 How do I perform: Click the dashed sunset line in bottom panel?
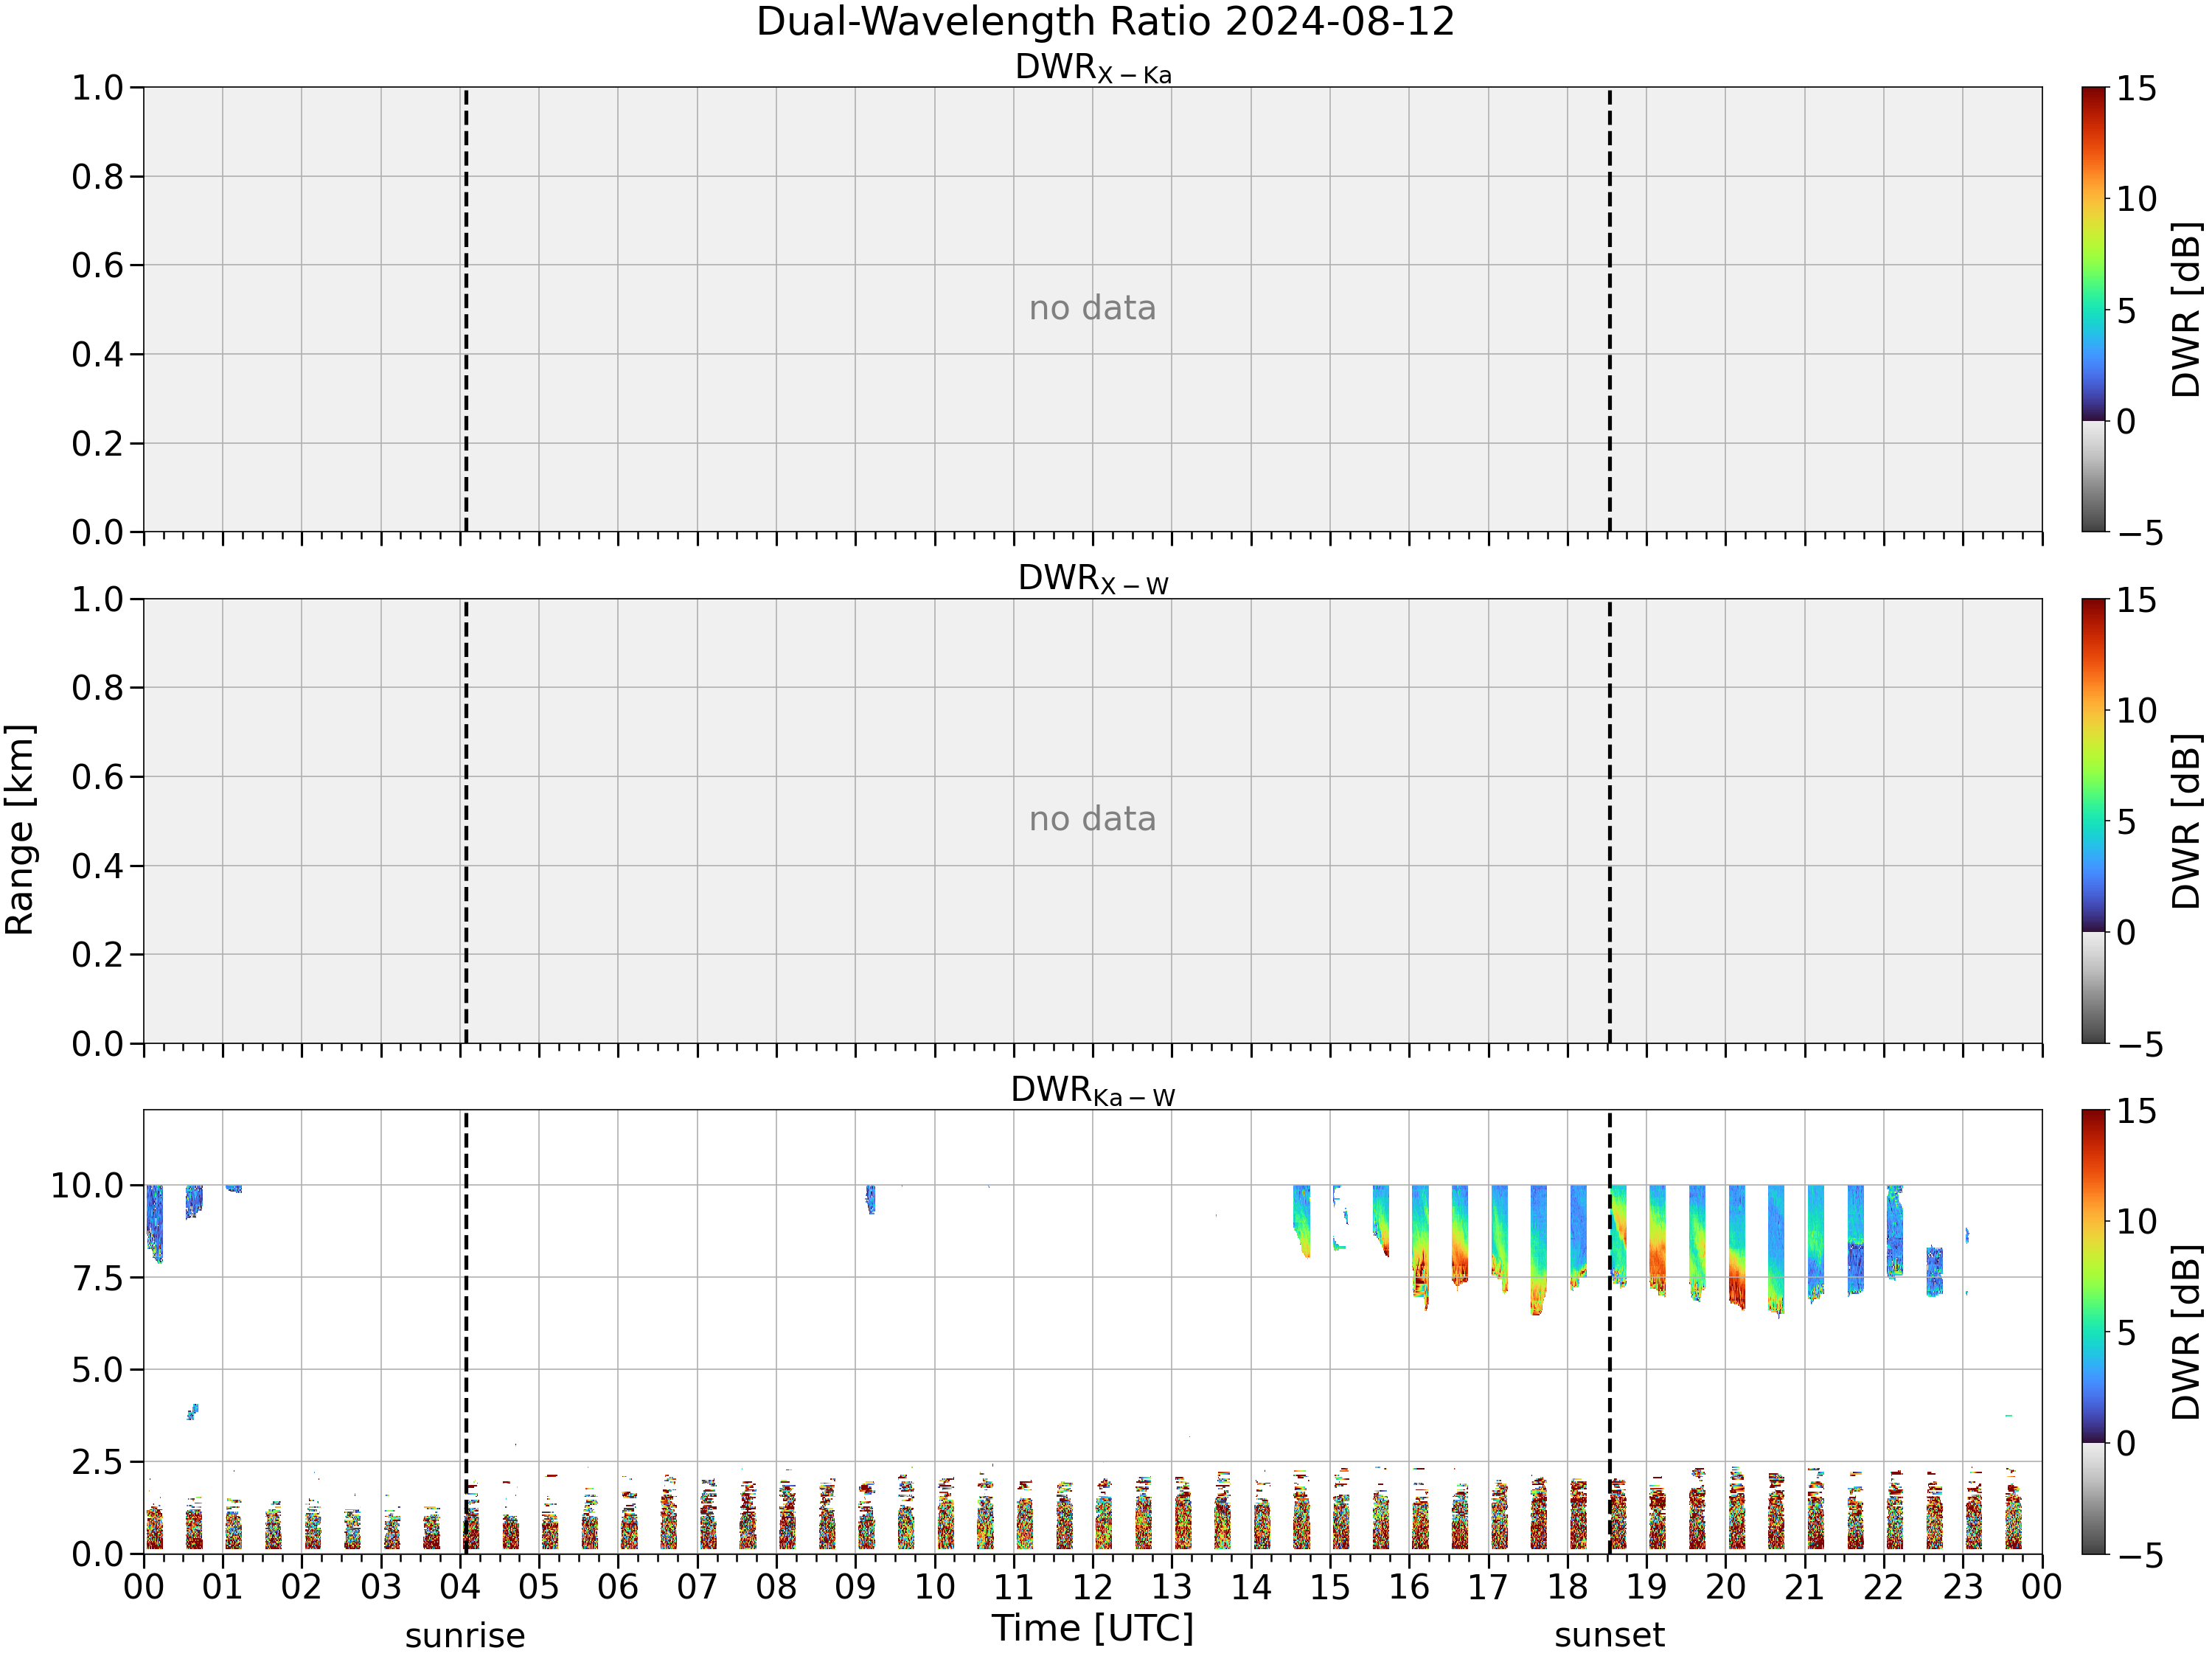tap(1610, 1332)
